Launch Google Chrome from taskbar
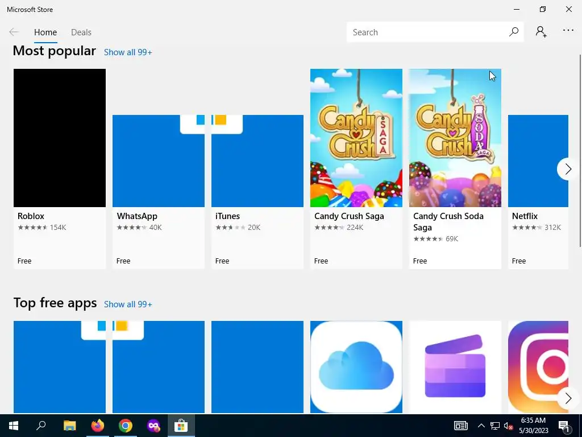 pyautogui.click(x=126, y=426)
